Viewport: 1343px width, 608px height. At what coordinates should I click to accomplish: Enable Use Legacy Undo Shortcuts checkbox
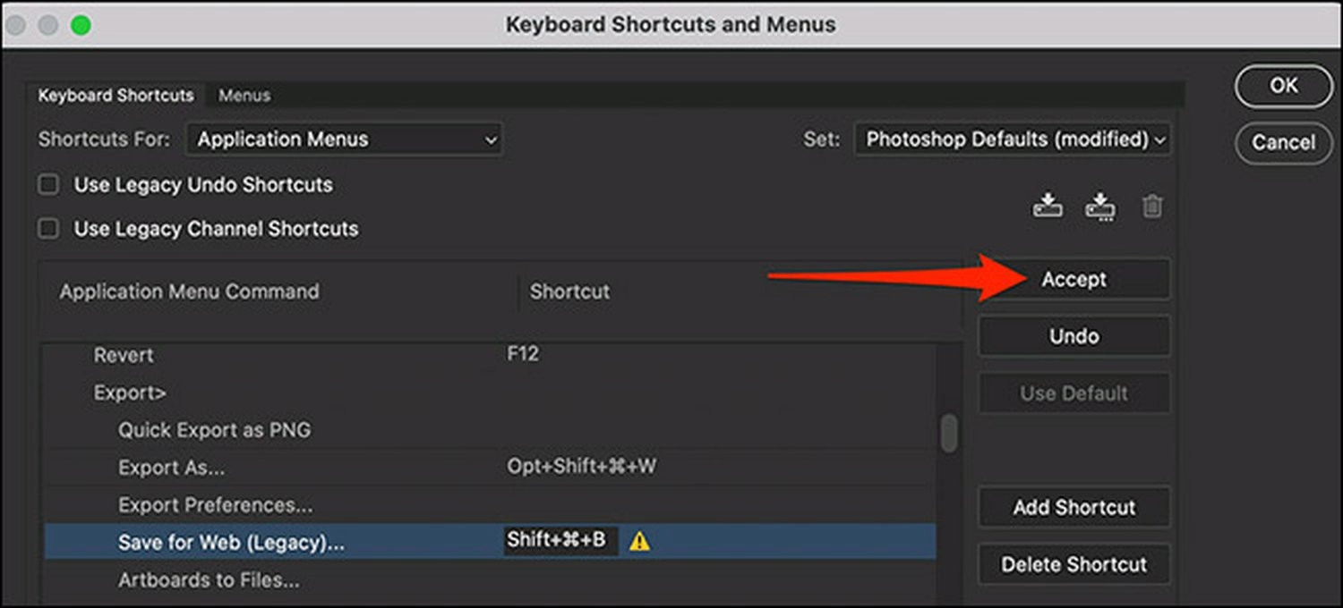(47, 185)
